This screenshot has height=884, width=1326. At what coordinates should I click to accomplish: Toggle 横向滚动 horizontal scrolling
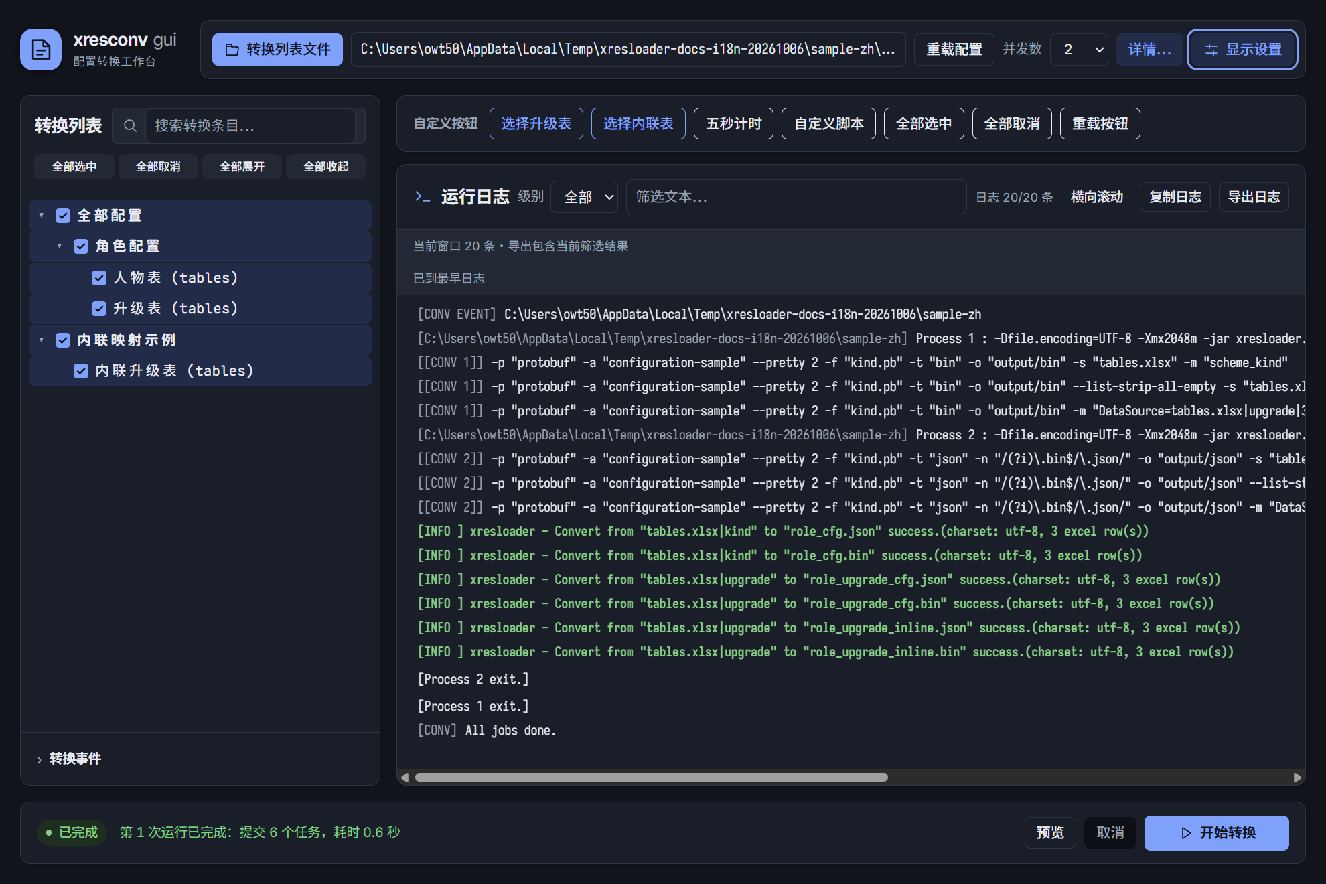[1097, 197]
